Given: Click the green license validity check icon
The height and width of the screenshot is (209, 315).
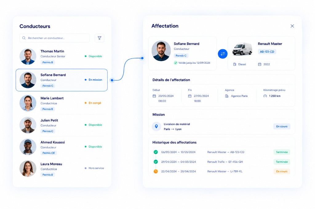Looking at the screenshot, I should (x=176, y=63).
